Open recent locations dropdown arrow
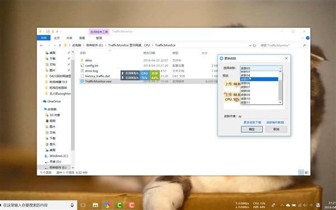Image resolution: width=336 pixels, height=210 pixels. point(55,45)
